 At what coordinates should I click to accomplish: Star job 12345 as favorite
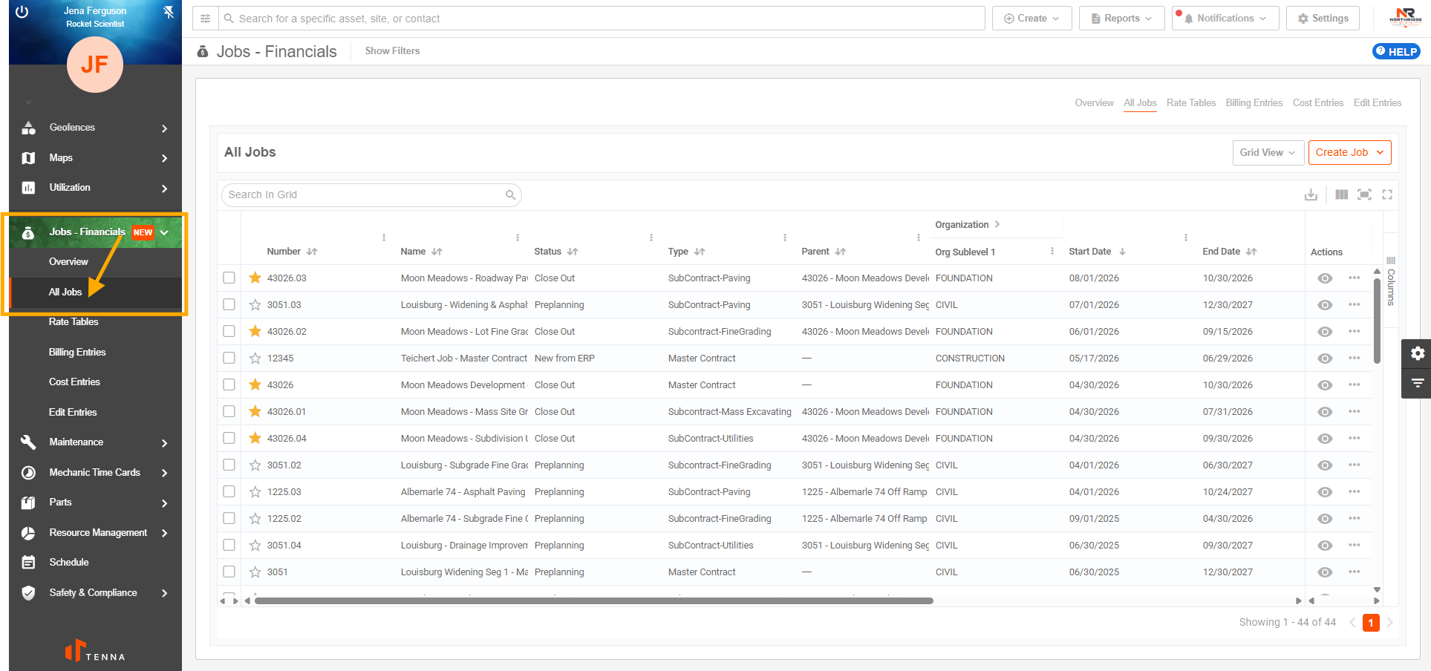(x=255, y=358)
